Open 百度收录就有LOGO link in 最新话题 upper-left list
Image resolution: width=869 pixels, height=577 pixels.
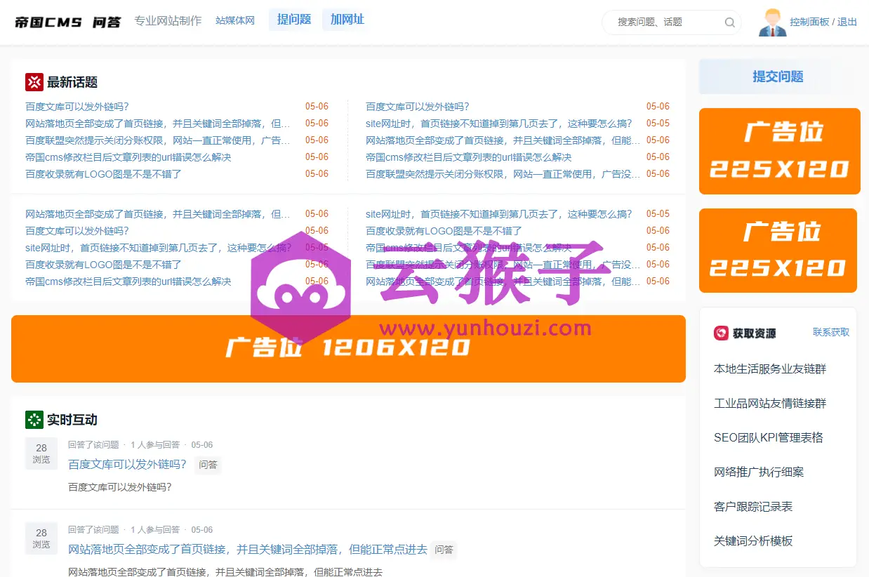pos(104,174)
